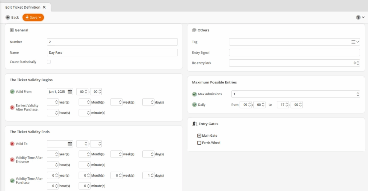Adjust Validity After Purchase minute(s) spinner
This screenshot has width=368, height=191.
[x=88, y=186]
